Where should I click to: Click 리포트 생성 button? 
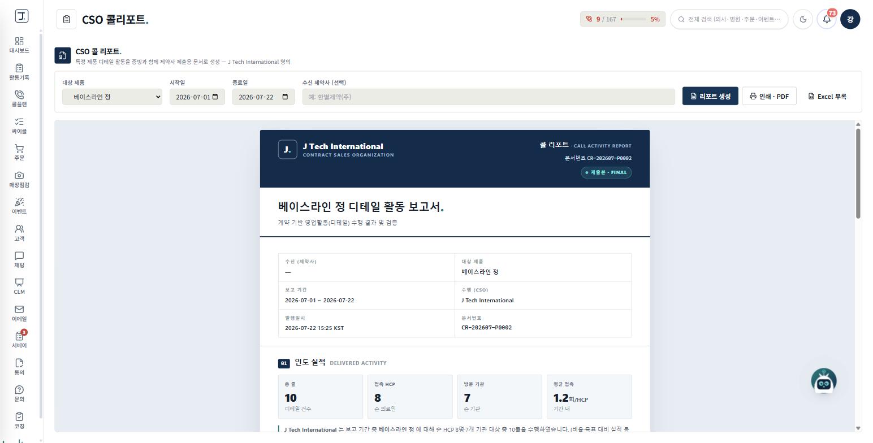pyautogui.click(x=710, y=96)
